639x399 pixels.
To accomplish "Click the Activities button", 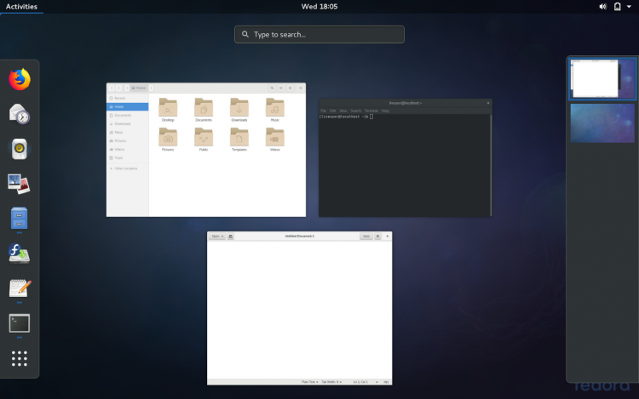I will pos(21,6).
